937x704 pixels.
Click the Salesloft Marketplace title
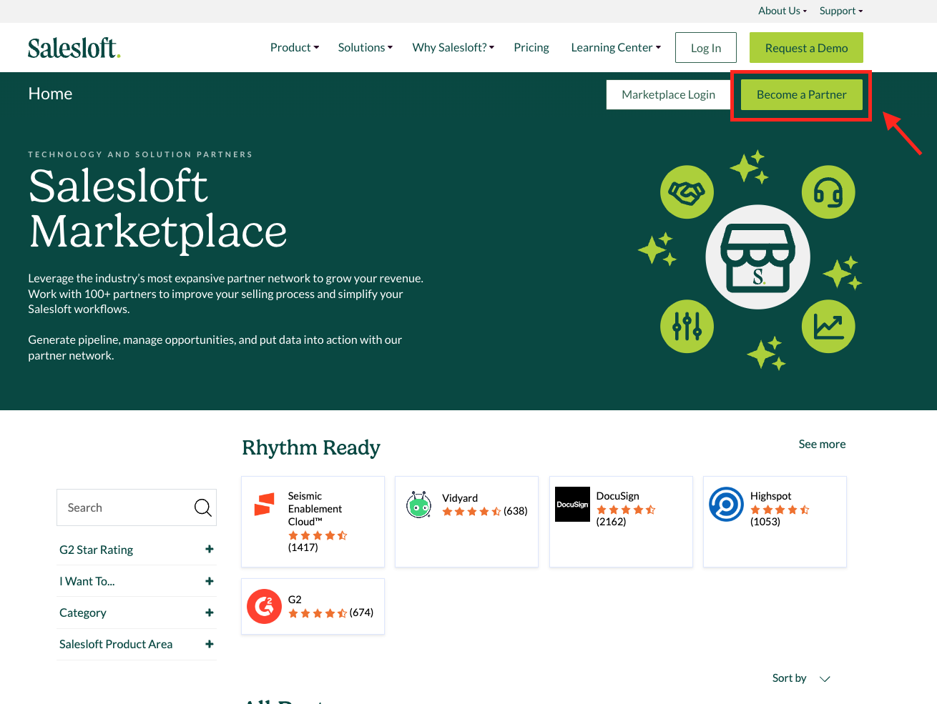click(158, 209)
